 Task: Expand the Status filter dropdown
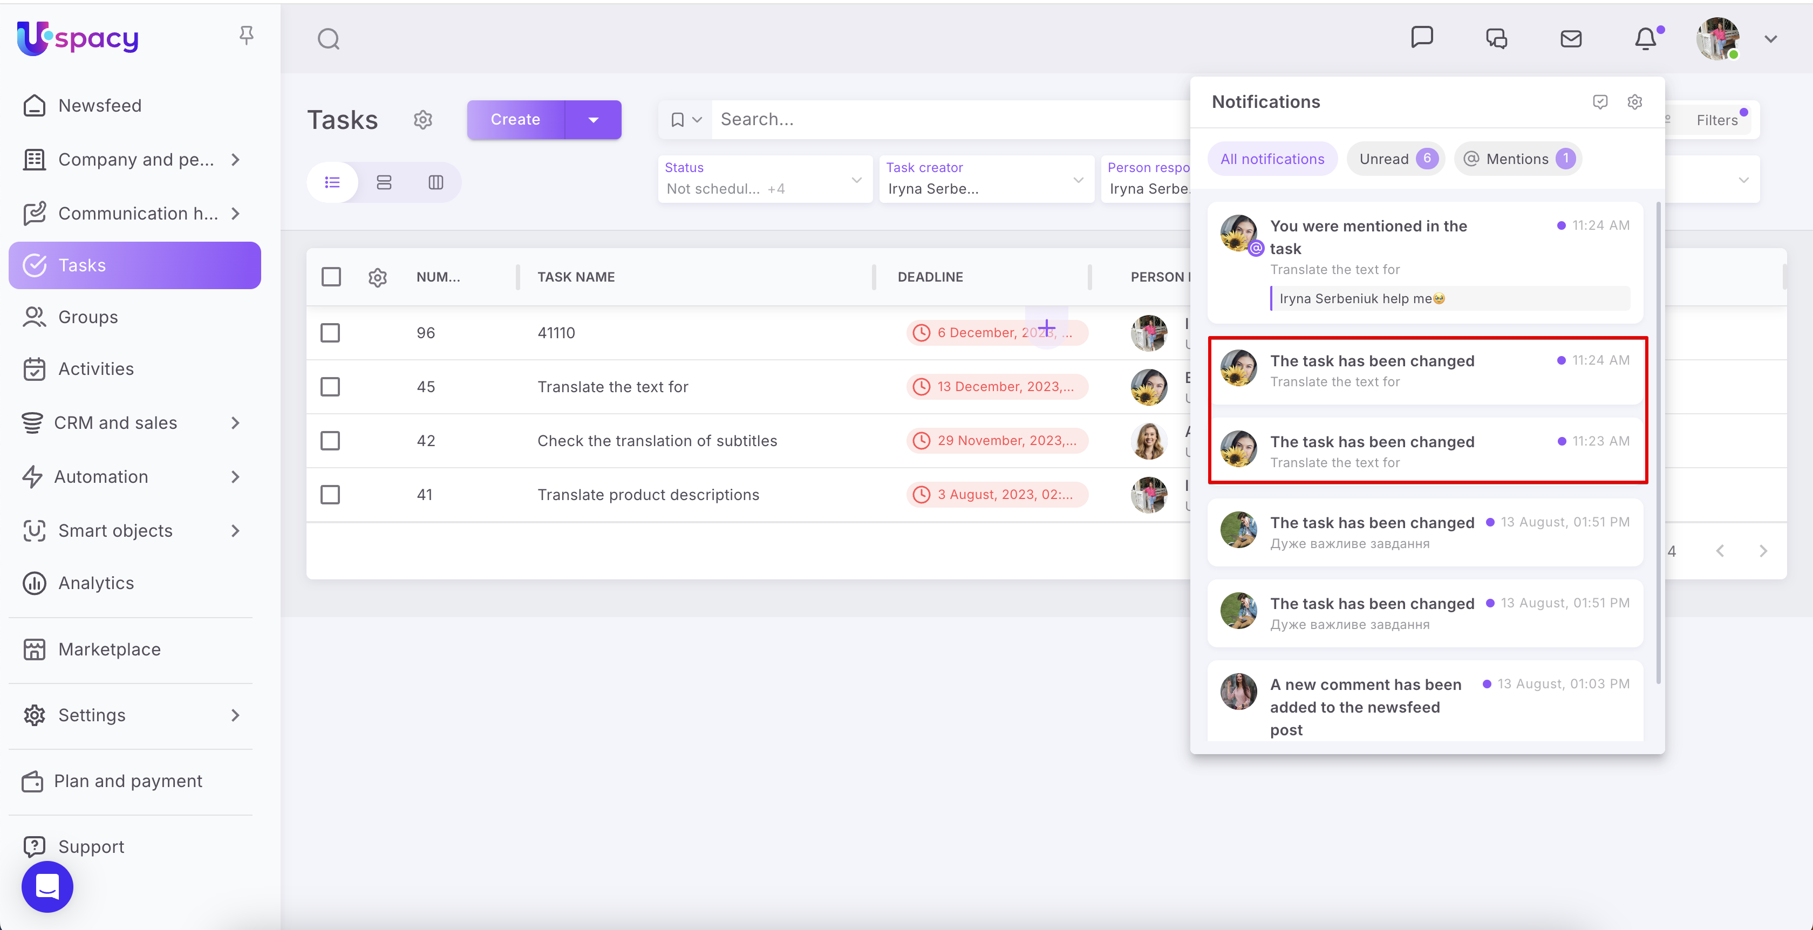click(x=765, y=180)
